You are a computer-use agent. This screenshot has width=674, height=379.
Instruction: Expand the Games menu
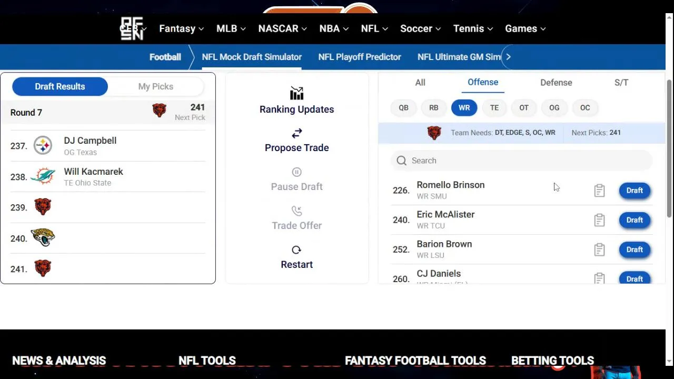coord(525,28)
